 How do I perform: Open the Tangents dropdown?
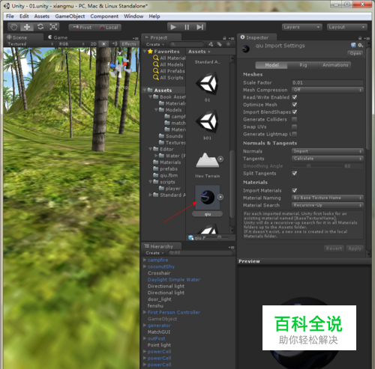(328, 159)
